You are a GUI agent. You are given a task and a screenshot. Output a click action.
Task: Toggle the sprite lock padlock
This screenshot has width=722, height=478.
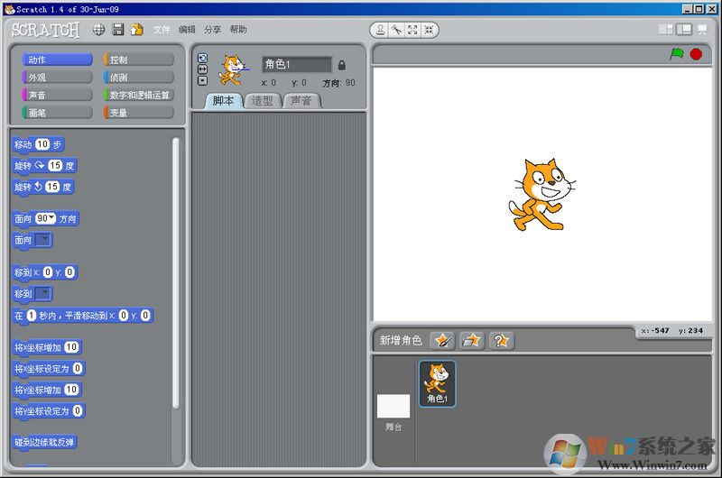pyautogui.click(x=341, y=65)
